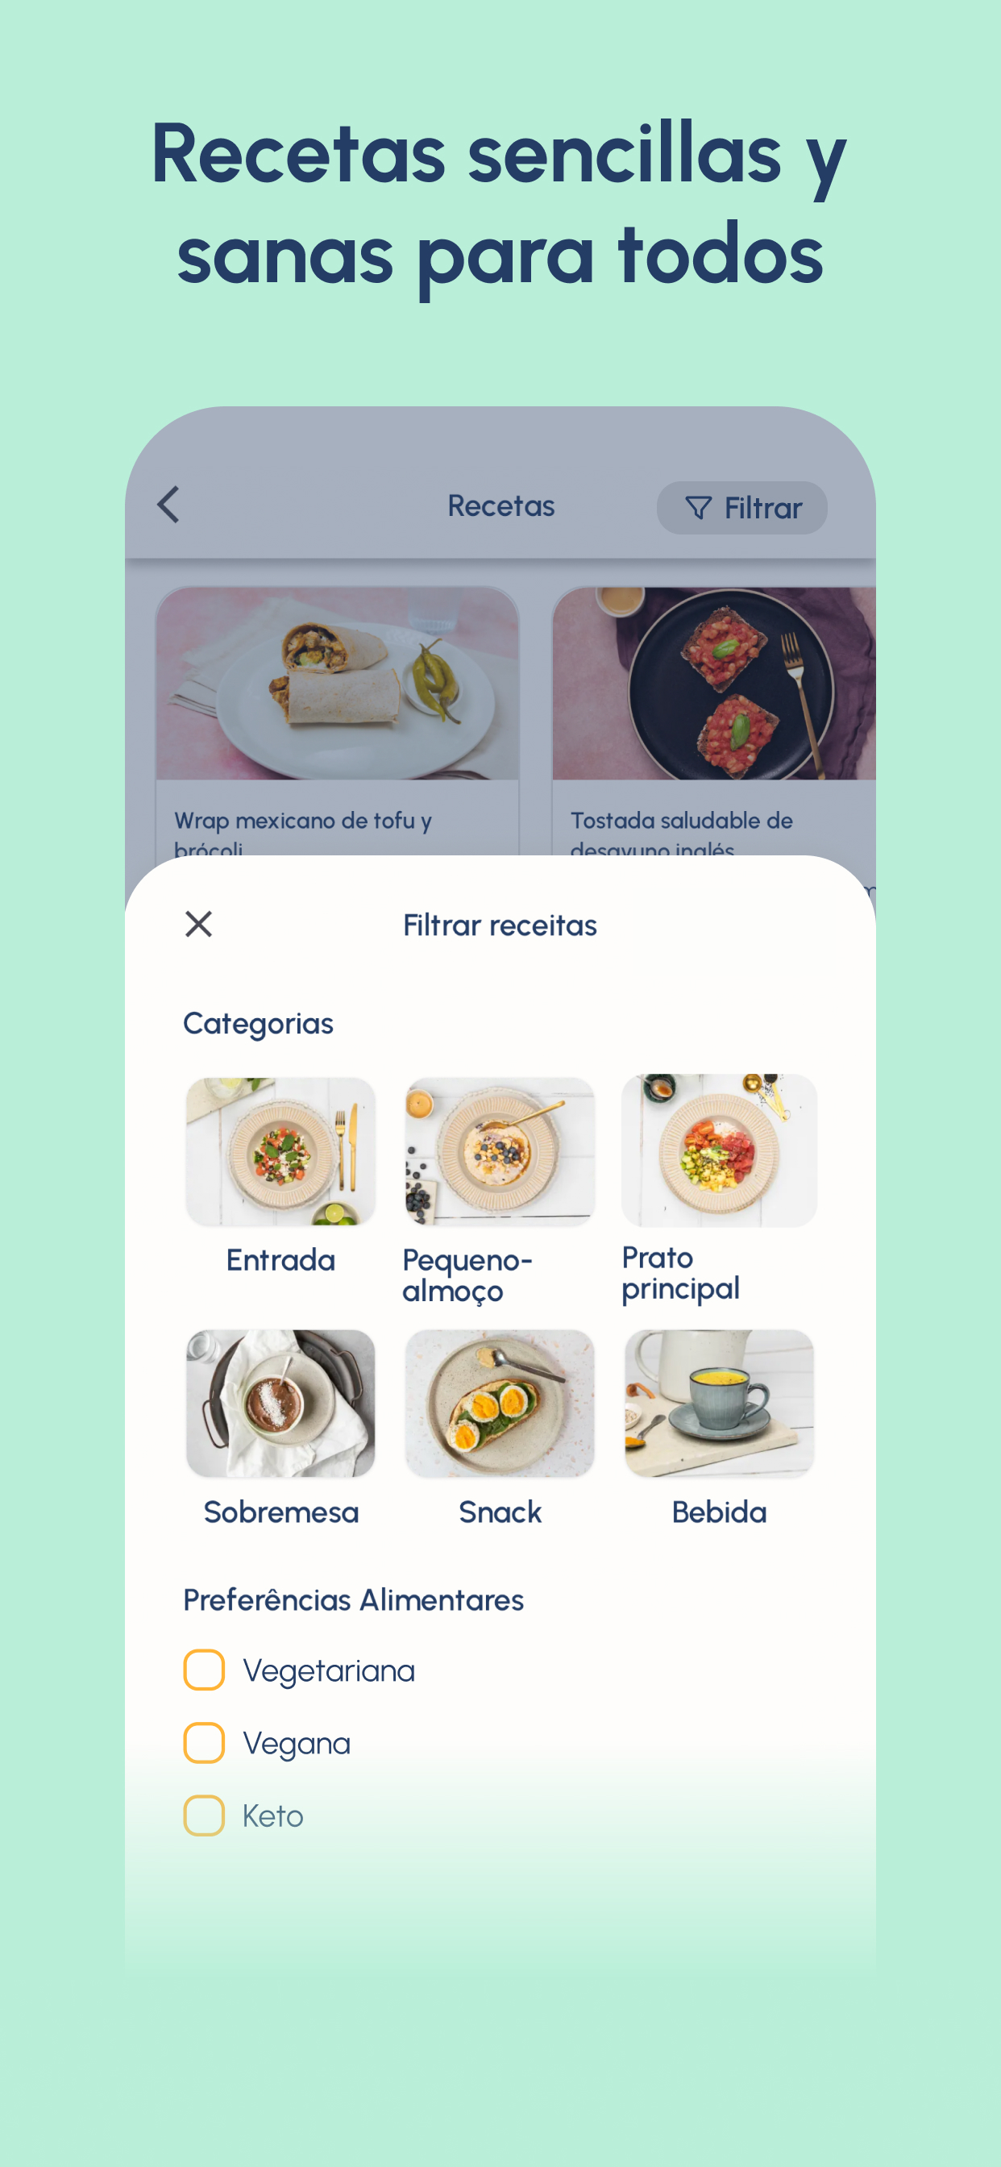Tap the Bebida label text
This screenshot has height=2167, width=1001.
click(x=719, y=1512)
